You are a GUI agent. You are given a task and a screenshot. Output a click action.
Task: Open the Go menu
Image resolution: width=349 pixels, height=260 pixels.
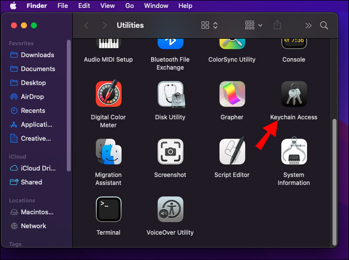(130, 6)
